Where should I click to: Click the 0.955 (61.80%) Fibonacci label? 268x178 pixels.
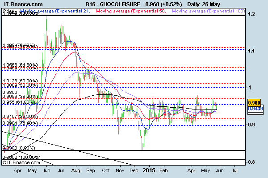(x=19, y=102)
